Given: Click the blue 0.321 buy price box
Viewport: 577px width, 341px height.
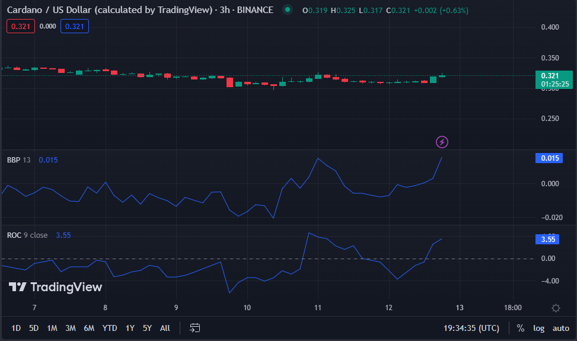Looking at the screenshot, I should [74, 27].
